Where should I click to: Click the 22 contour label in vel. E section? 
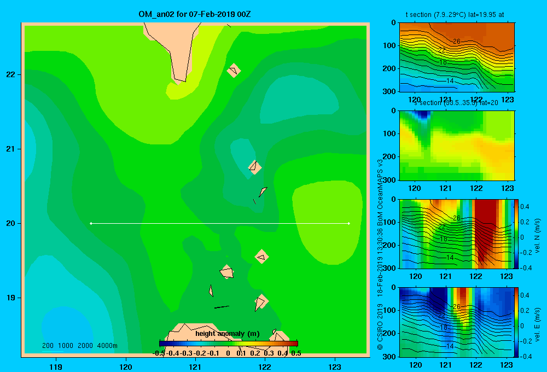[x=441, y=316]
